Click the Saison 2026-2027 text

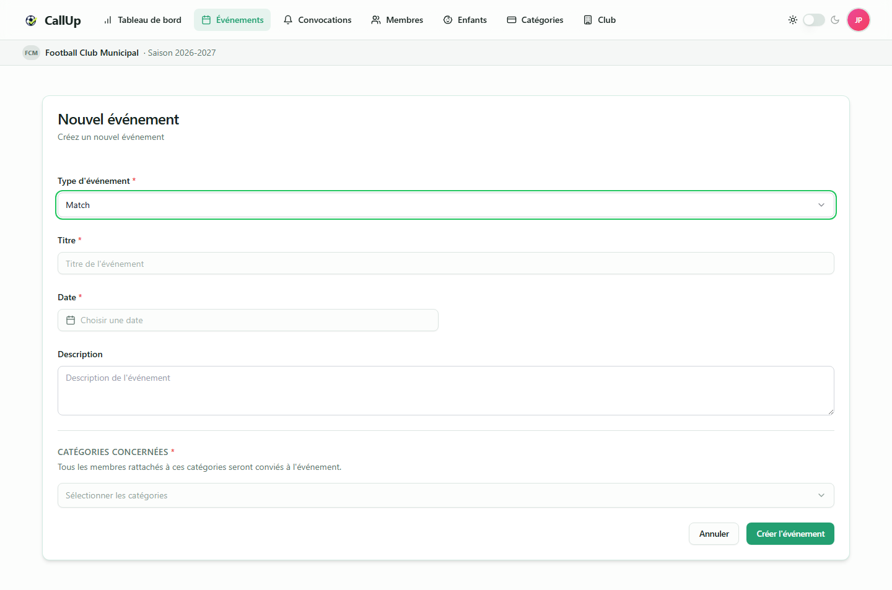click(182, 53)
